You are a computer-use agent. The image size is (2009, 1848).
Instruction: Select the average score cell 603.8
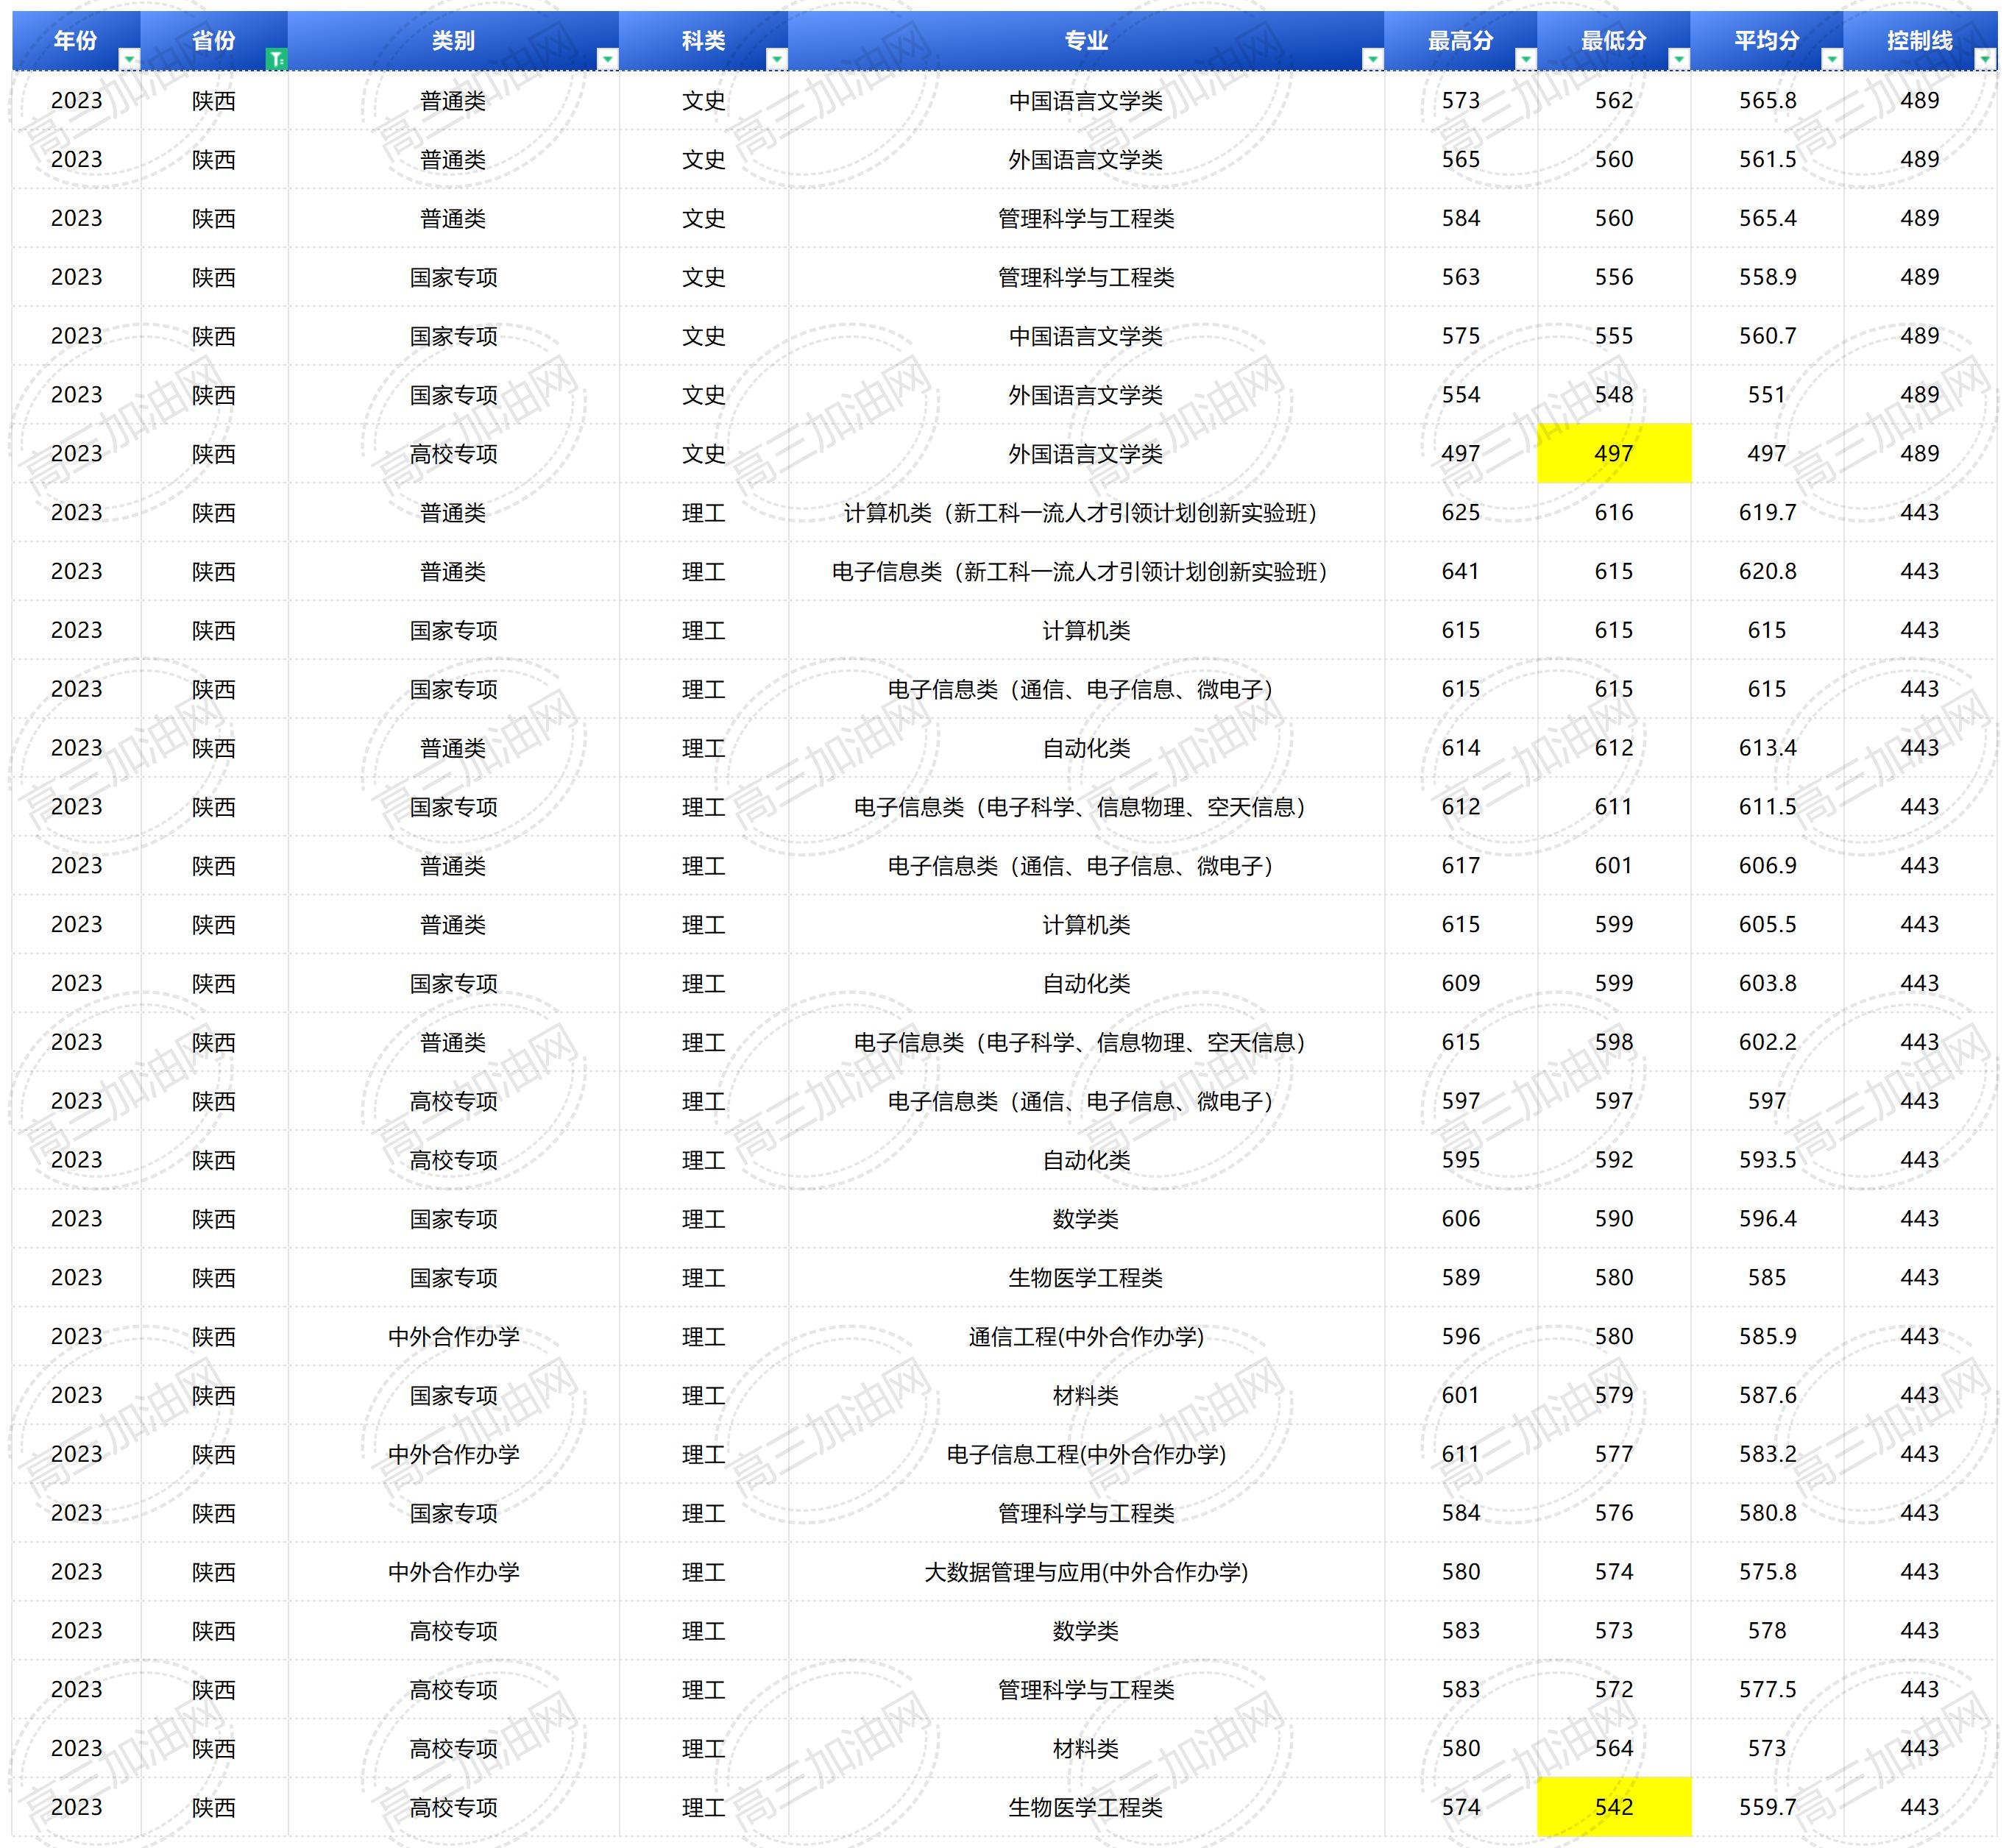(1767, 983)
